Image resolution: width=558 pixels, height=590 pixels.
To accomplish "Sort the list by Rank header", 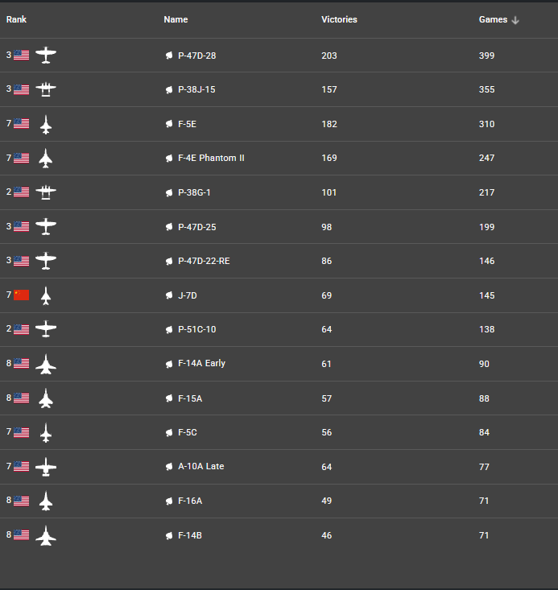I will (16, 19).
